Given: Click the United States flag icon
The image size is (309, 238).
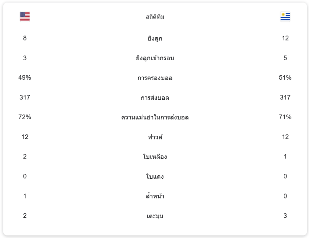Looking at the screenshot, I should [x=25, y=17].
